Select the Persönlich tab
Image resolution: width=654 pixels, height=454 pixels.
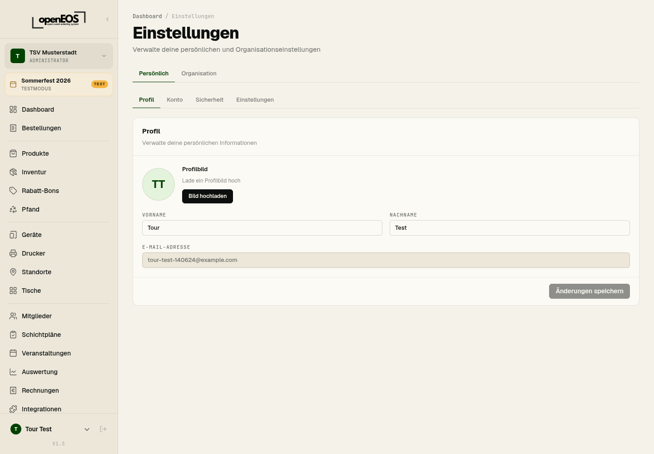154,74
